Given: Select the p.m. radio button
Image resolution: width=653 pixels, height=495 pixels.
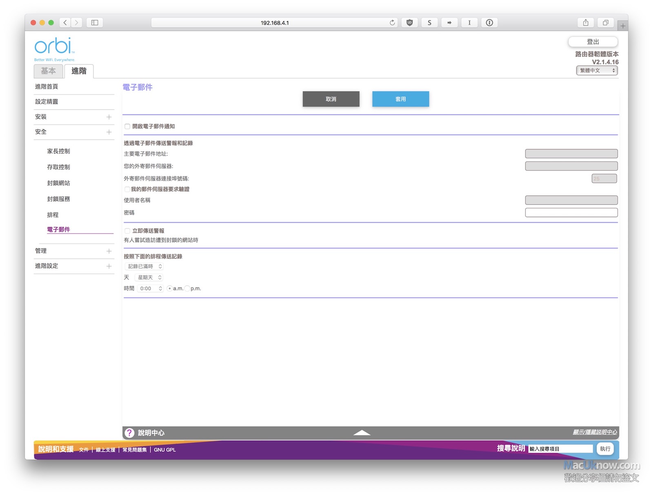Looking at the screenshot, I should tap(187, 288).
